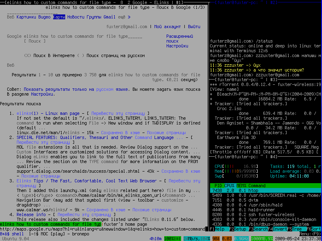Click the maps.google.ru URL in status line
322x241 pixels.
click(103, 229)
